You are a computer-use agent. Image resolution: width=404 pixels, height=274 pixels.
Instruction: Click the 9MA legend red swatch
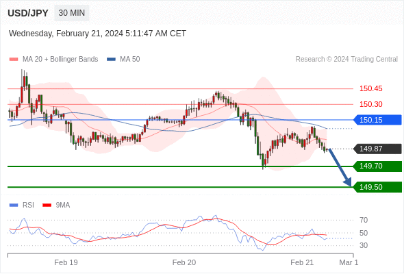click(x=47, y=206)
